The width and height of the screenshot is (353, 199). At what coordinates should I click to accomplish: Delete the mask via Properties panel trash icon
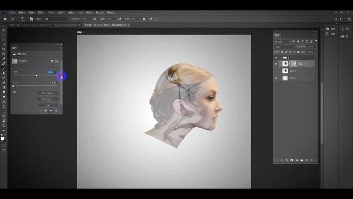56,111
